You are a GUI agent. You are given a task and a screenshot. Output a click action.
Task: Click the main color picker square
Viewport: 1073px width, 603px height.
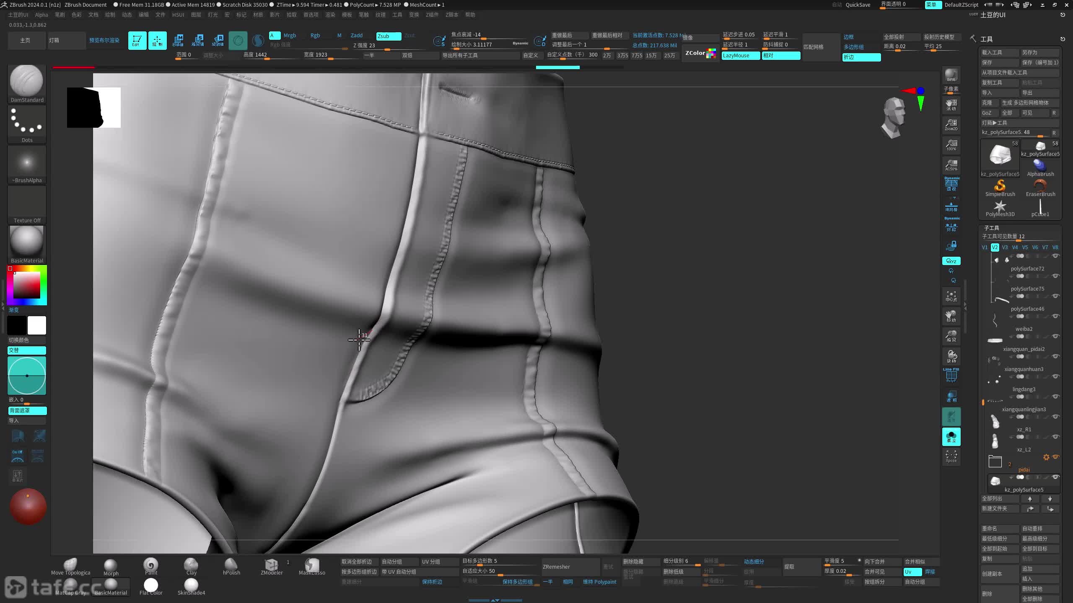pyautogui.click(x=27, y=285)
